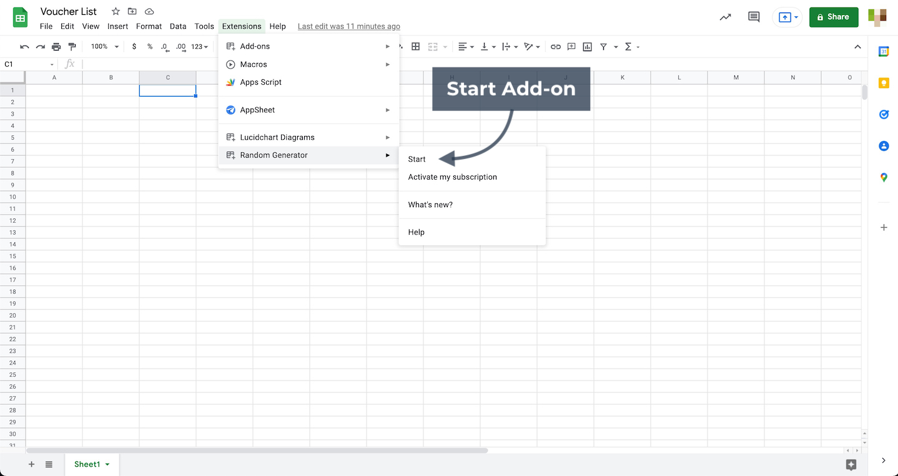Click the green Share button
898x476 pixels.
834,17
